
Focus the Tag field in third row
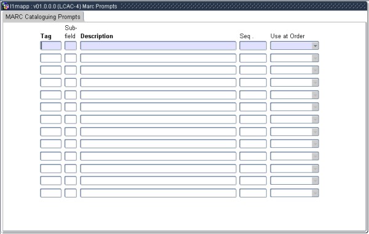51,70
